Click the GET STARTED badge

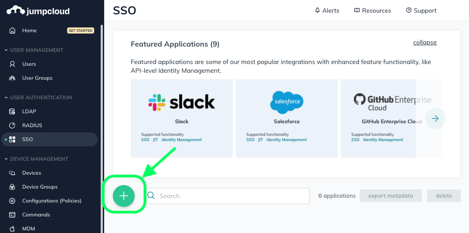click(x=81, y=30)
